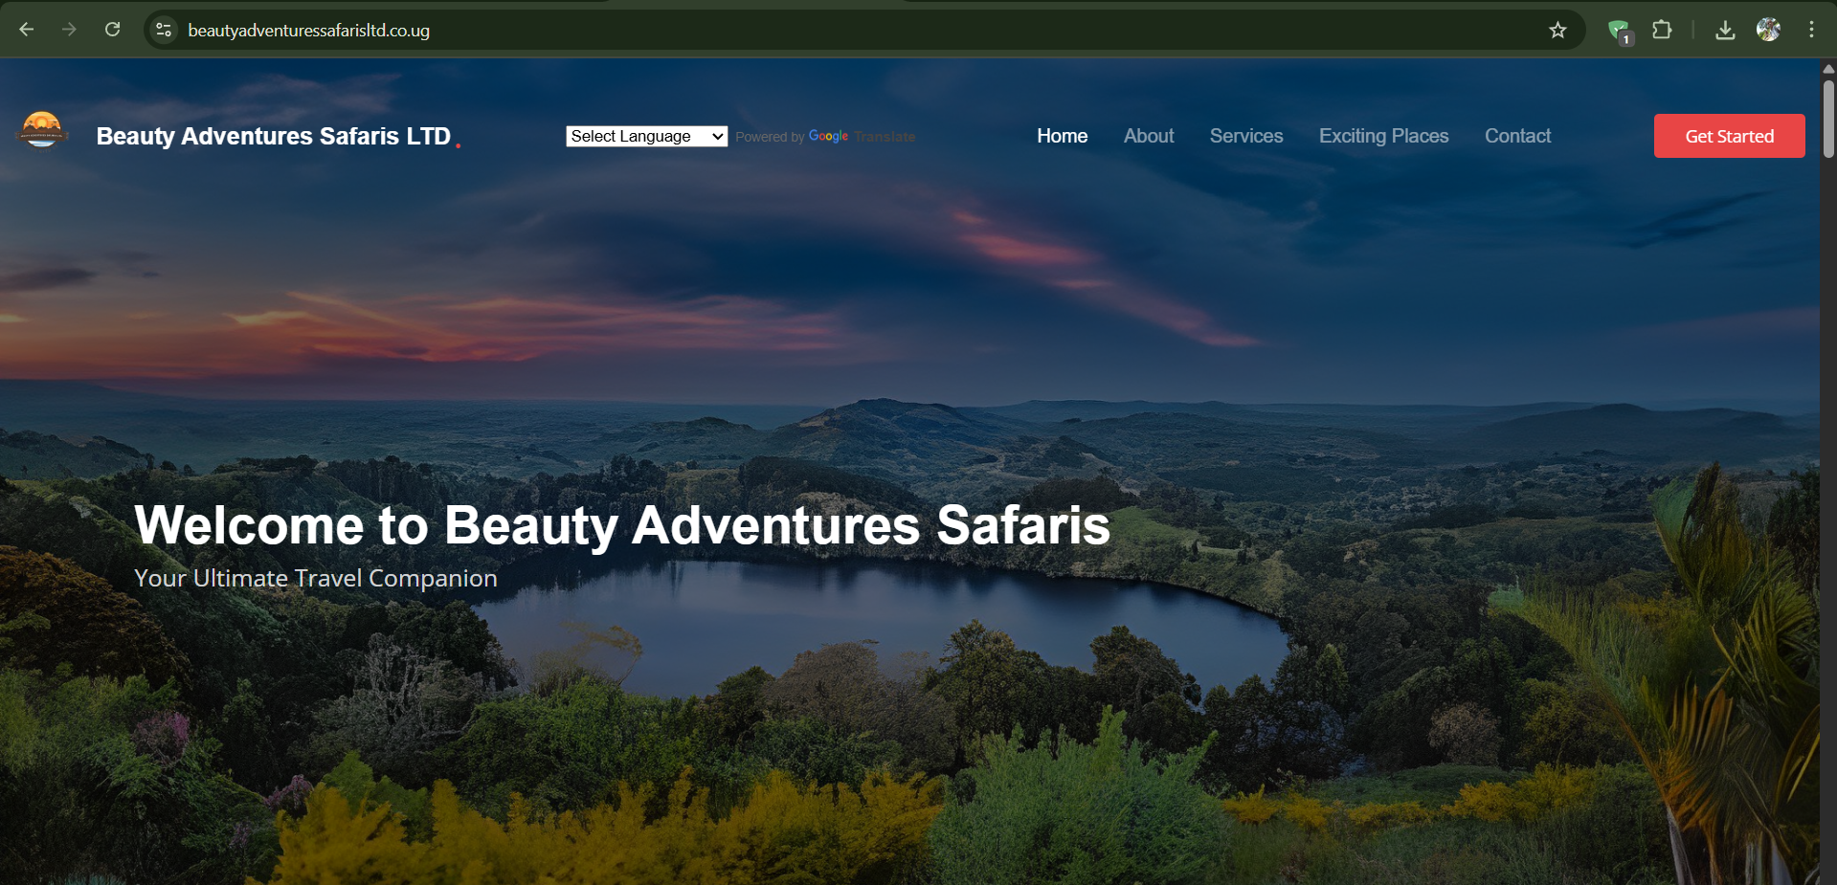Open the browser Extensions icon

coord(1663,30)
